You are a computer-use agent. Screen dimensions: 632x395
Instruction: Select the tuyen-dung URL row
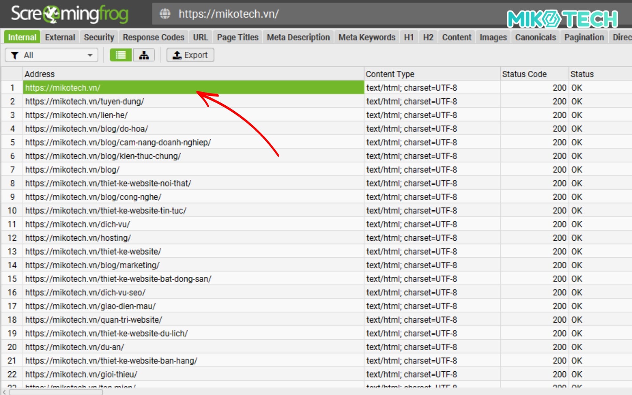click(x=85, y=101)
